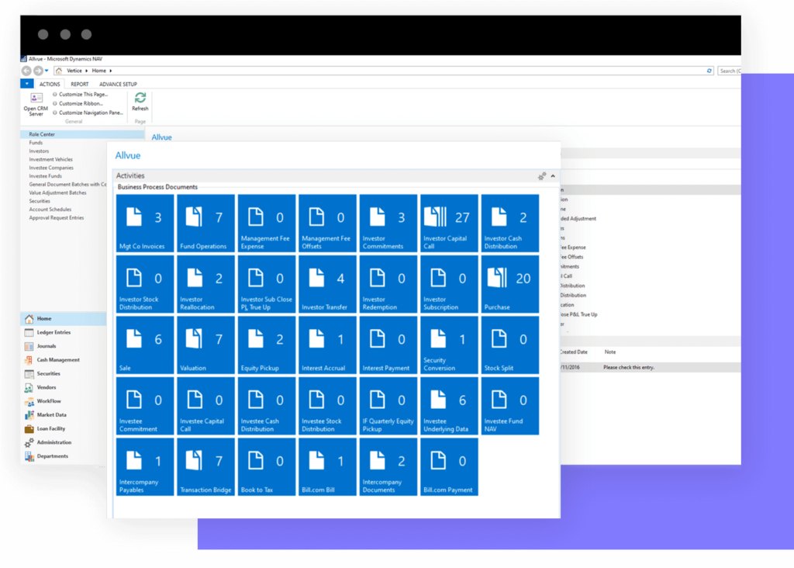Open the Purchase tile
This screenshot has height=568, width=794.
[x=509, y=284]
